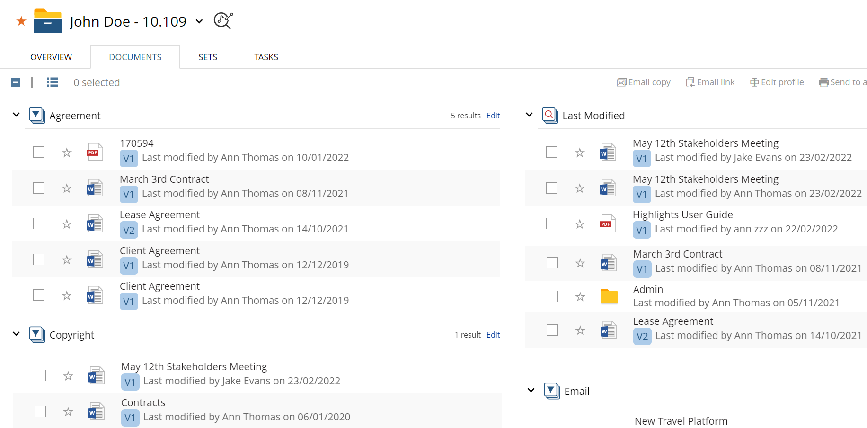
Task: Click the list view icon in the toolbar
Action: [x=52, y=82]
